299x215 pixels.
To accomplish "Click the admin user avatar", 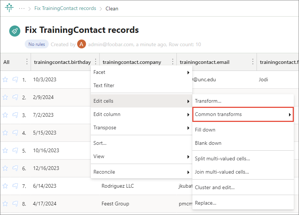I will pyautogui.click(x=82, y=44).
